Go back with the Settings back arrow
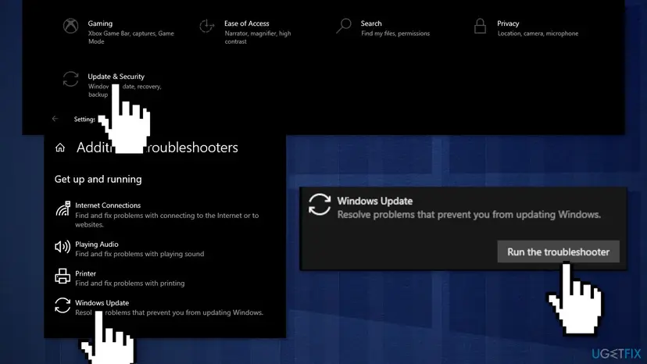This screenshot has height=364, width=647. 55,119
